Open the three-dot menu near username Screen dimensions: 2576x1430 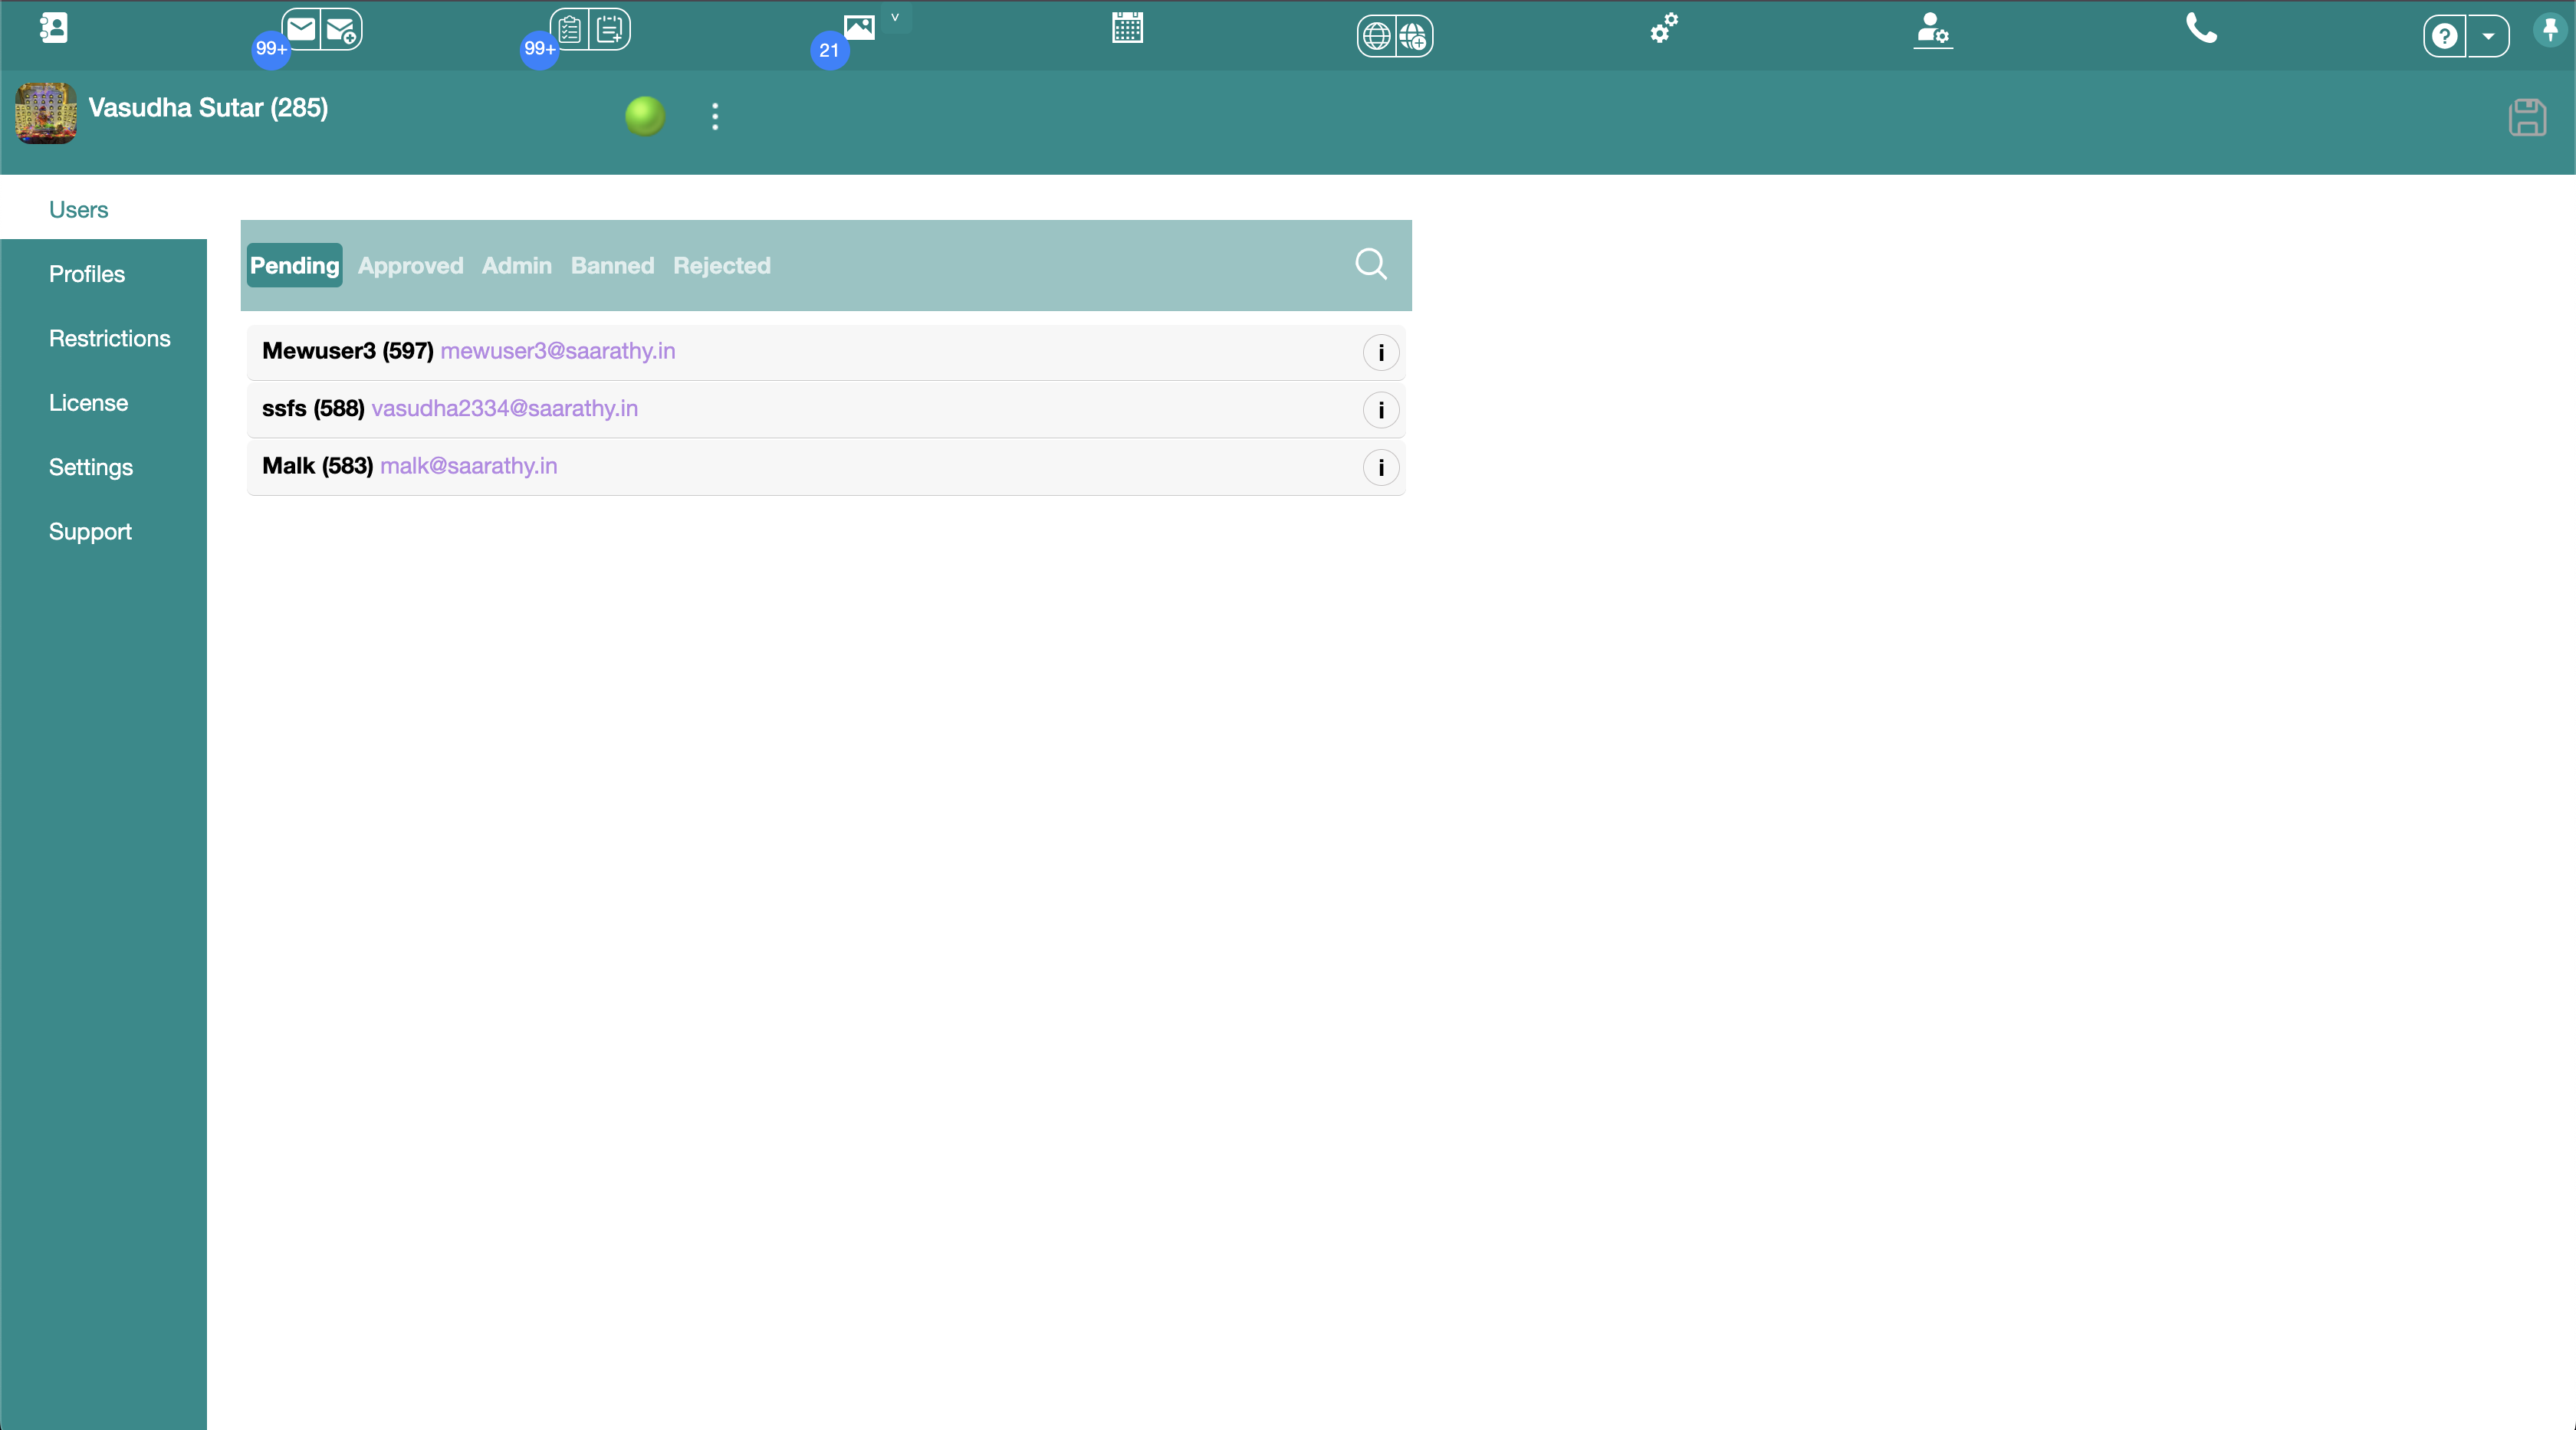click(715, 117)
